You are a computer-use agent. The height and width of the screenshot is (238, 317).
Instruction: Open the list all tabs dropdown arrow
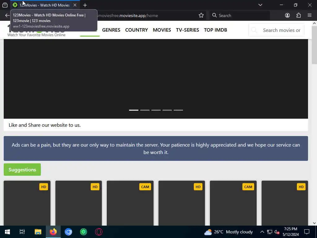pyautogui.click(x=260, y=5)
